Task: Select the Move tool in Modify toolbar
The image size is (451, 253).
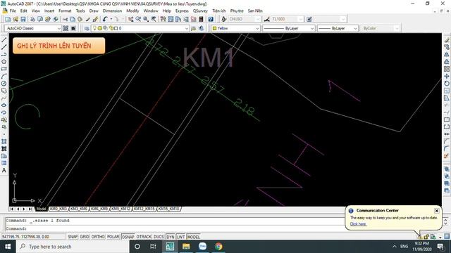Action: tap(447, 76)
